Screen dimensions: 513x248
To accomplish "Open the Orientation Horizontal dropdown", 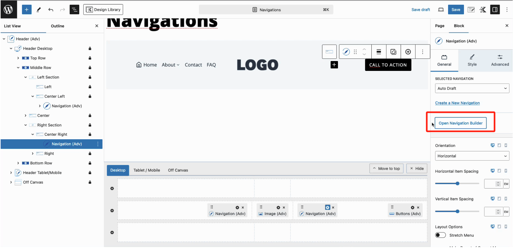I will click(472, 156).
